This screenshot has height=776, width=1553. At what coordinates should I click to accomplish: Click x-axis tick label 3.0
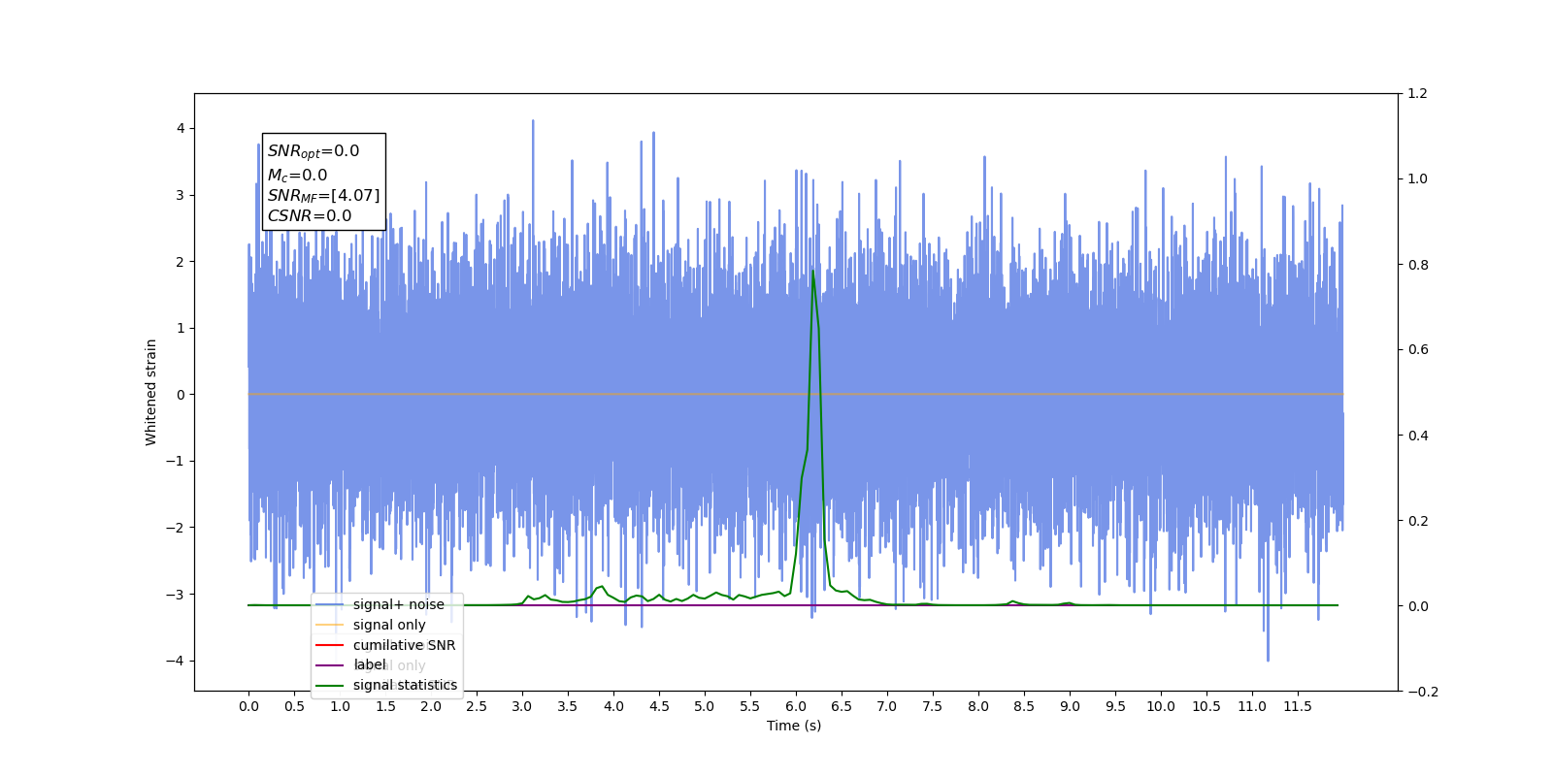(x=522, y=706)
